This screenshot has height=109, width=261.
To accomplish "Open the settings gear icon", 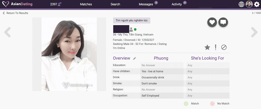I will (257, 4).
